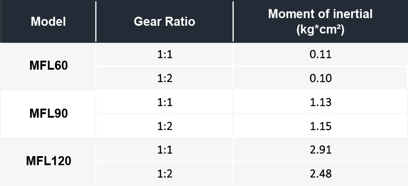Select the MFL90 model cell

click(x=49, y=114)
